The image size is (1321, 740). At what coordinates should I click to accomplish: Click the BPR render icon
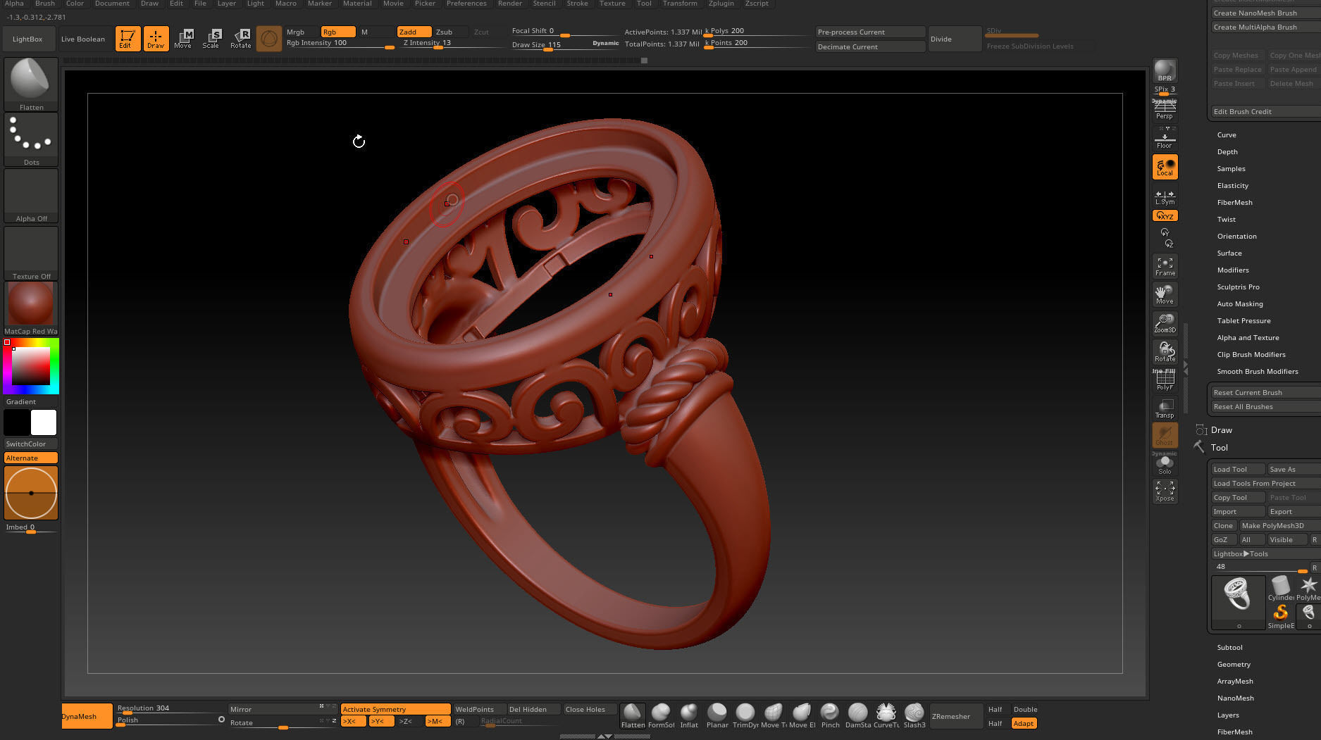1165,71
